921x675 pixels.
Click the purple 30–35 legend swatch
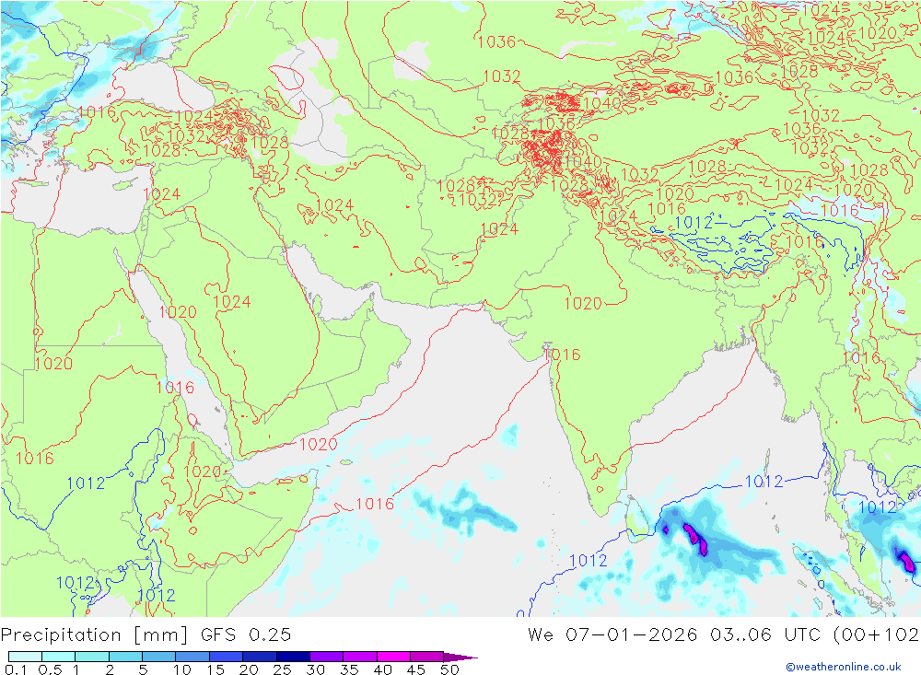(326, 657)
